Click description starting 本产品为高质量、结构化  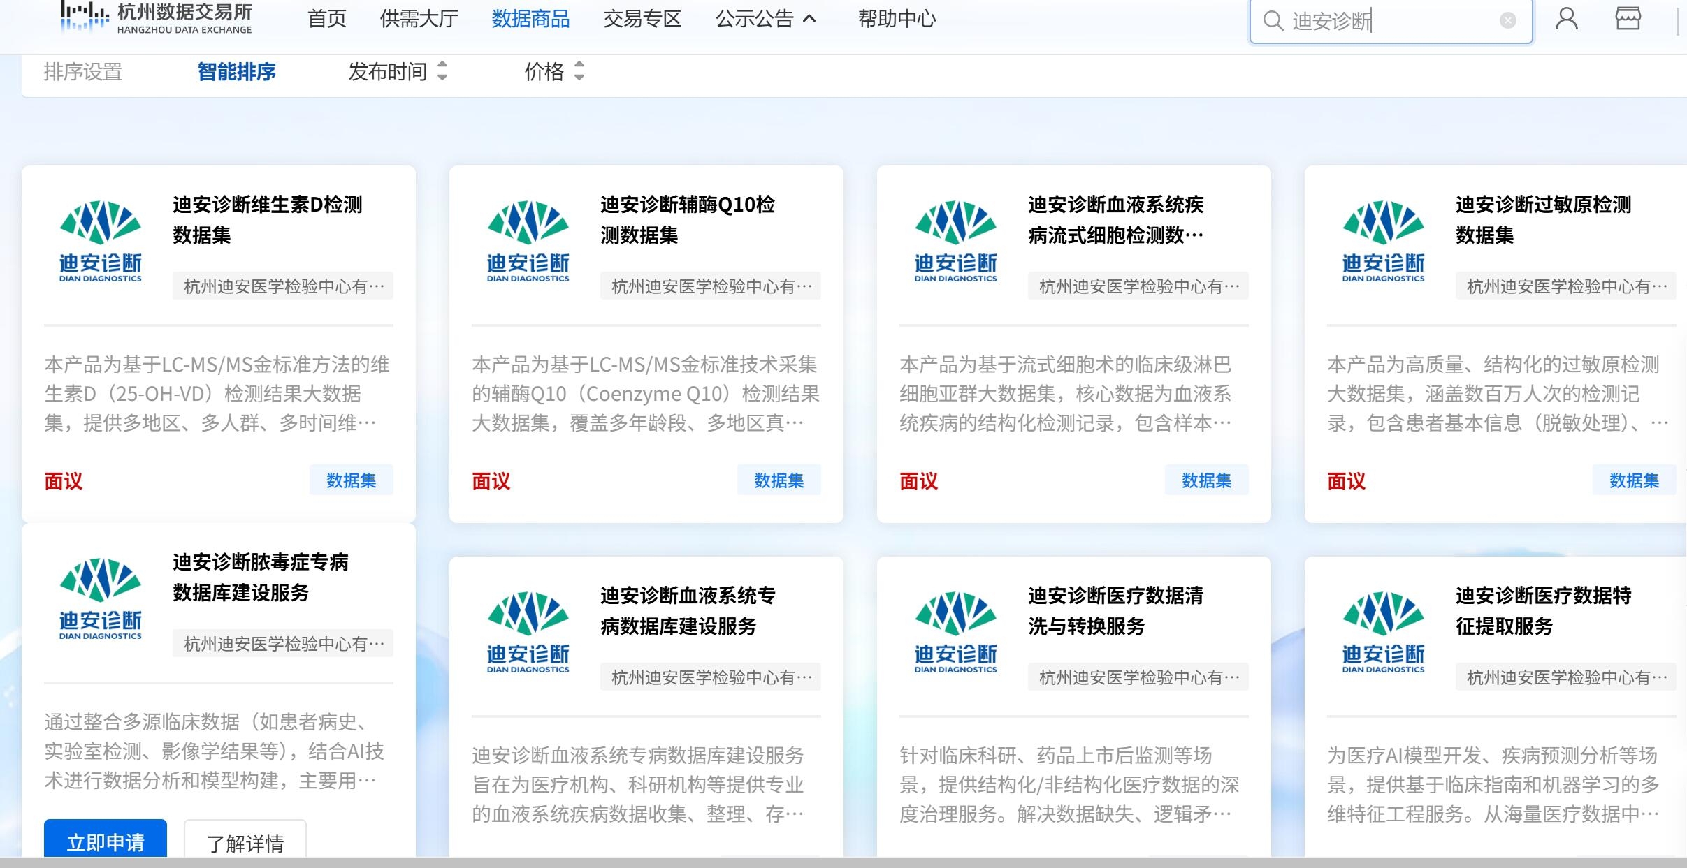pyautogui.click(x=1498, y=393)
